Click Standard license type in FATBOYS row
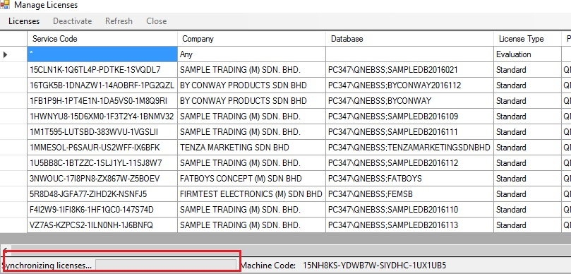The height and width of the screenshot is (274, 571). [x=528, y=179]
